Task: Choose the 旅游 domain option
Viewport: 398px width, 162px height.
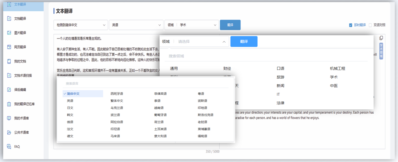Action: (x=281, y=77)
